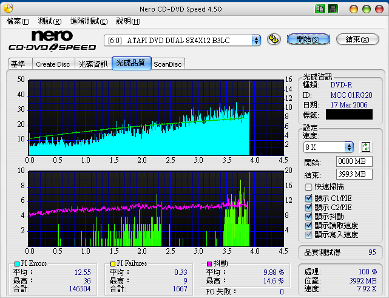Click the drive options wrench icon
The height and width of the screenshot is (298, 389).
[274, 39]
